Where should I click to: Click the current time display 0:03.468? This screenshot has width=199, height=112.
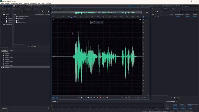(x=55, y=98)
